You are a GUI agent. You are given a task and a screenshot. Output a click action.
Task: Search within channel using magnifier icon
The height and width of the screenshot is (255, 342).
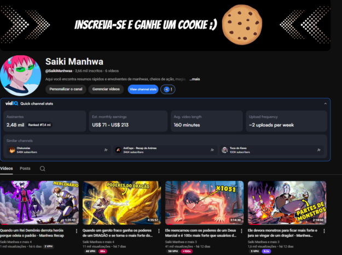[x=43, y=169]
